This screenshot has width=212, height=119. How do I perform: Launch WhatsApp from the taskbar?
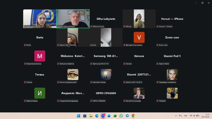tap(121, 116)
